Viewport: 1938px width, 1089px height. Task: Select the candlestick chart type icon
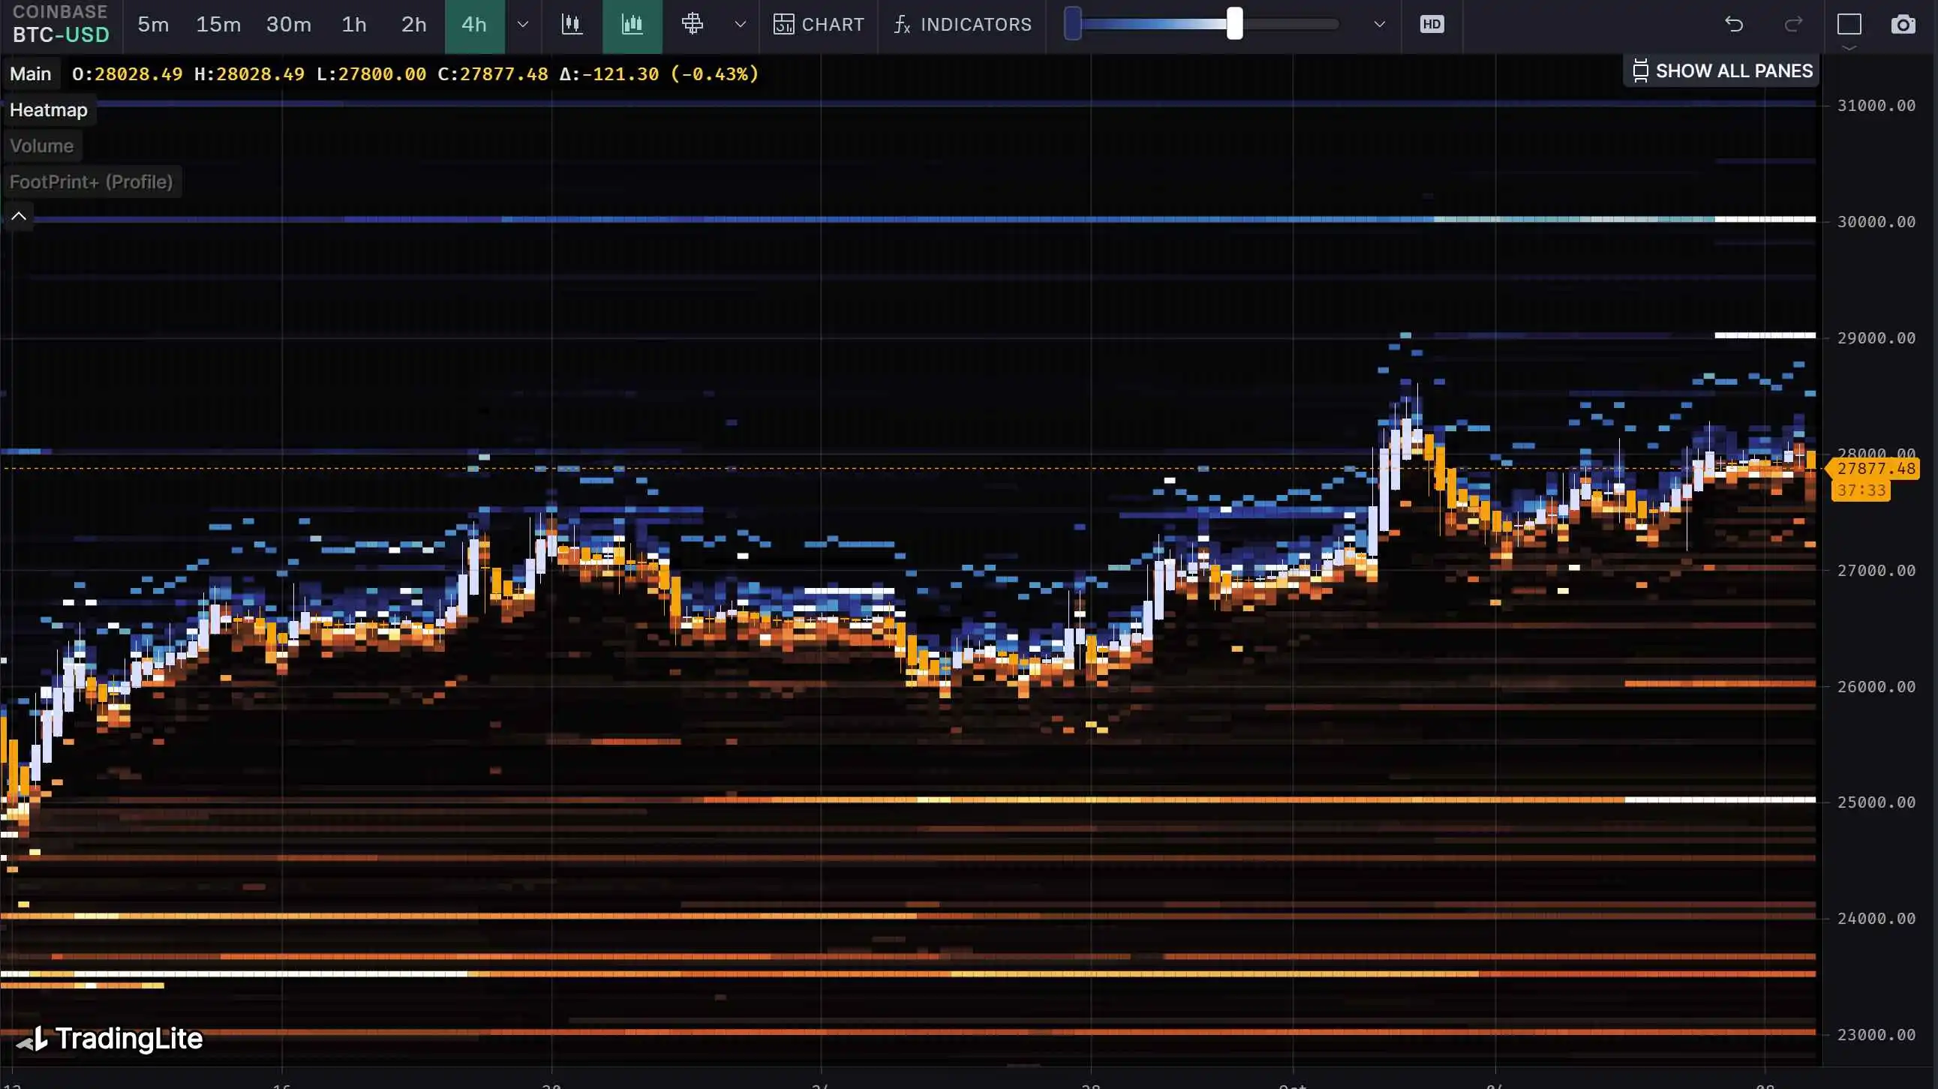[x=572, y=25]
